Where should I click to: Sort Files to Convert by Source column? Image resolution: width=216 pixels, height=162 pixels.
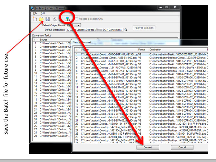tap(85, 50)
